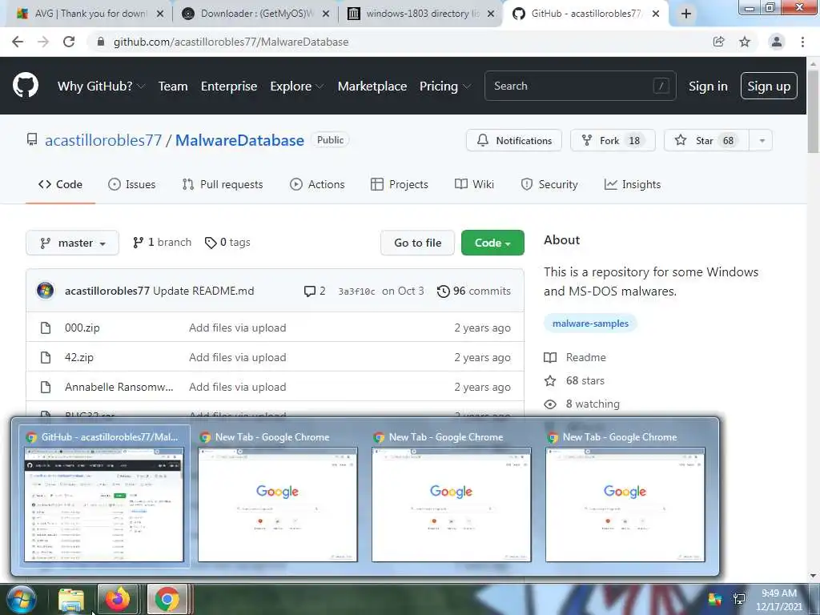Open the Wiki tab
820x615 pixels.
tap(474, 184)
